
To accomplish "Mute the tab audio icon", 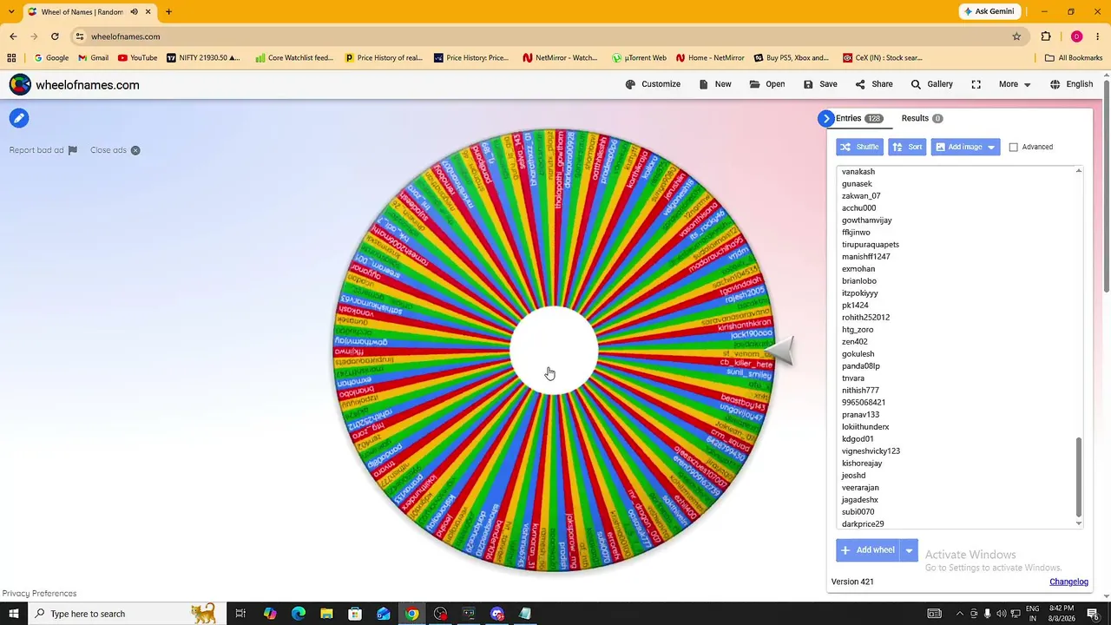I will pyautogui.click(x=135, y=12).
